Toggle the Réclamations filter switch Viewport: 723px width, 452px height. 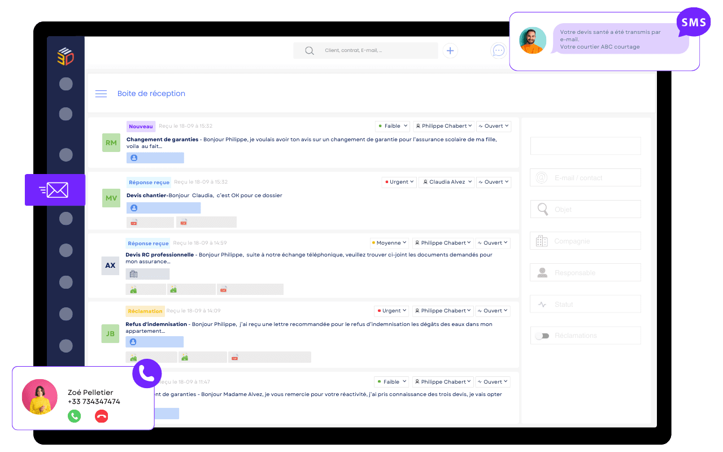tap(542, 336)
